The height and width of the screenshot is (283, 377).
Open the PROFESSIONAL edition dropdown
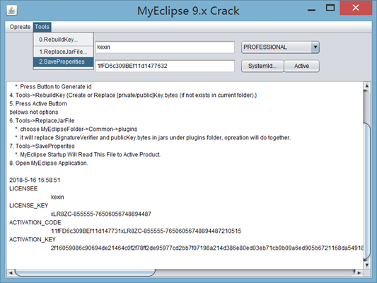pyautogui.click(x=280, y=47)
